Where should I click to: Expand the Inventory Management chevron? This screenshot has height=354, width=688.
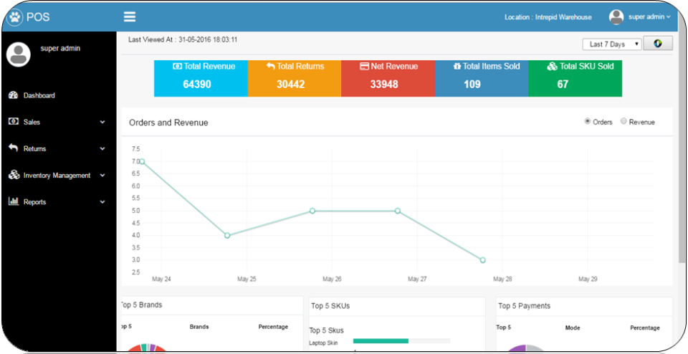tap(102, 176)
